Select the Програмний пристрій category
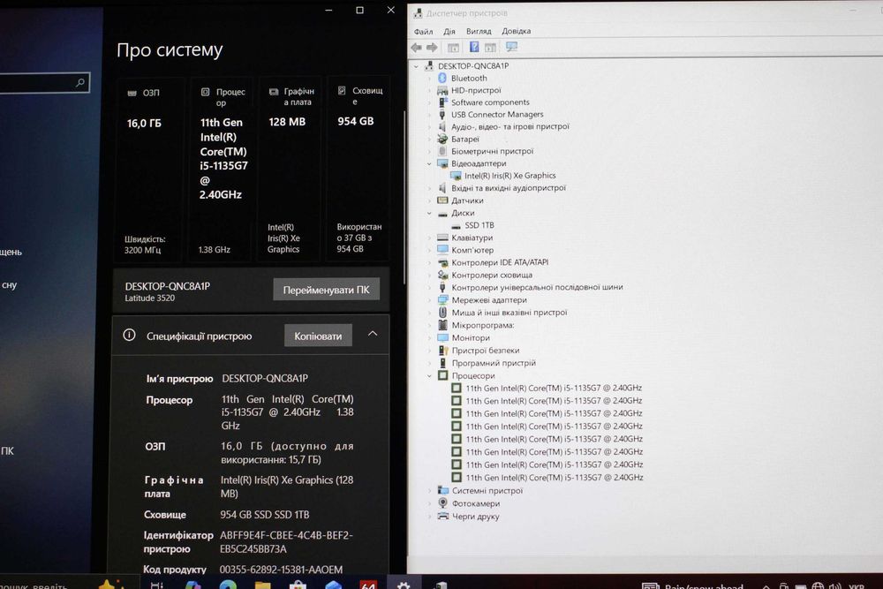883x589 pixels. coord(494,363)
